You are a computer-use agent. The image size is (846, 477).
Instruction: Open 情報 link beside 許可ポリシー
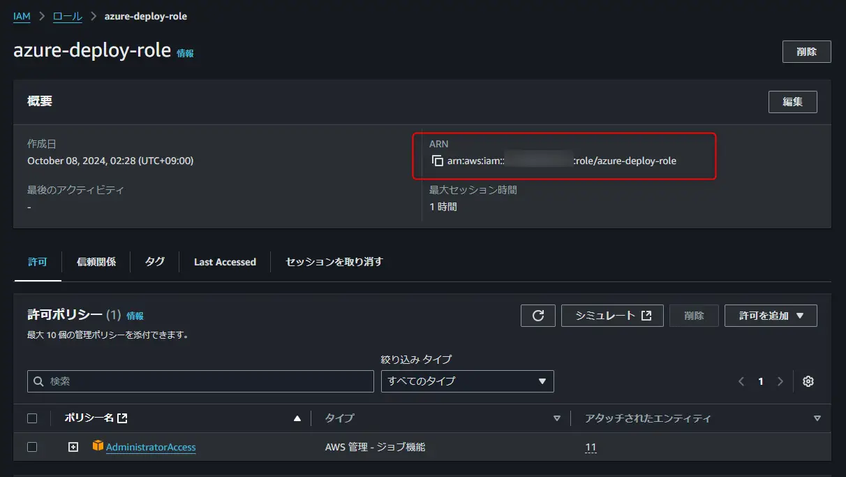[x=135, y=316]
